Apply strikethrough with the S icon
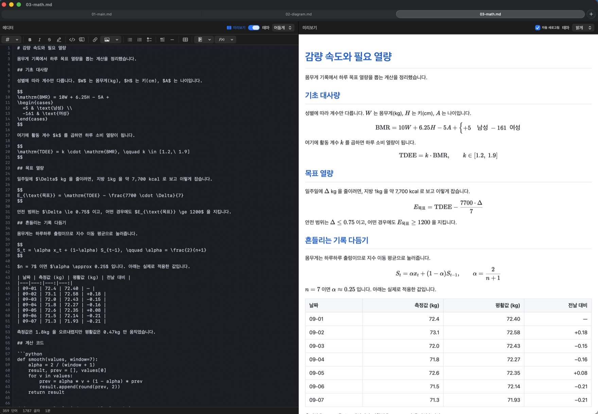 [49, 40]
